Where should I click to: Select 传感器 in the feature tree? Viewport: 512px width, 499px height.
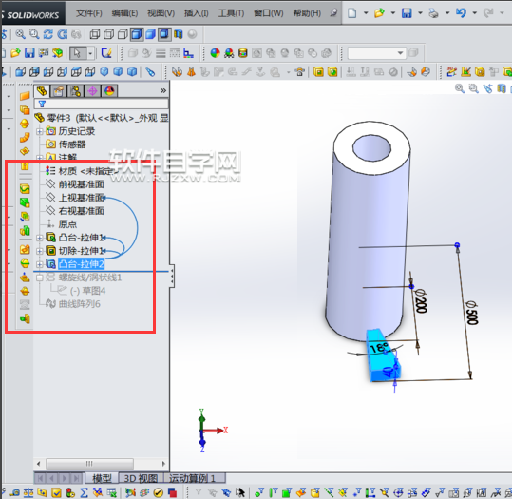[72, 144]
